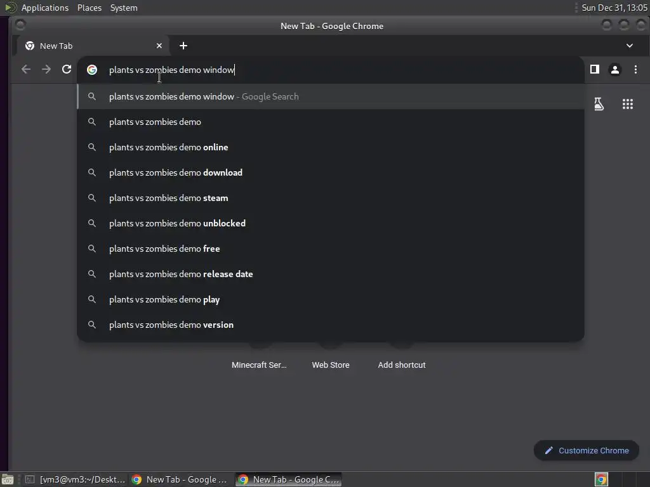Toggle the side panel icon
The height and width of the screenshot is (487, 650).
pyautogui.click(x=594, y=69)
